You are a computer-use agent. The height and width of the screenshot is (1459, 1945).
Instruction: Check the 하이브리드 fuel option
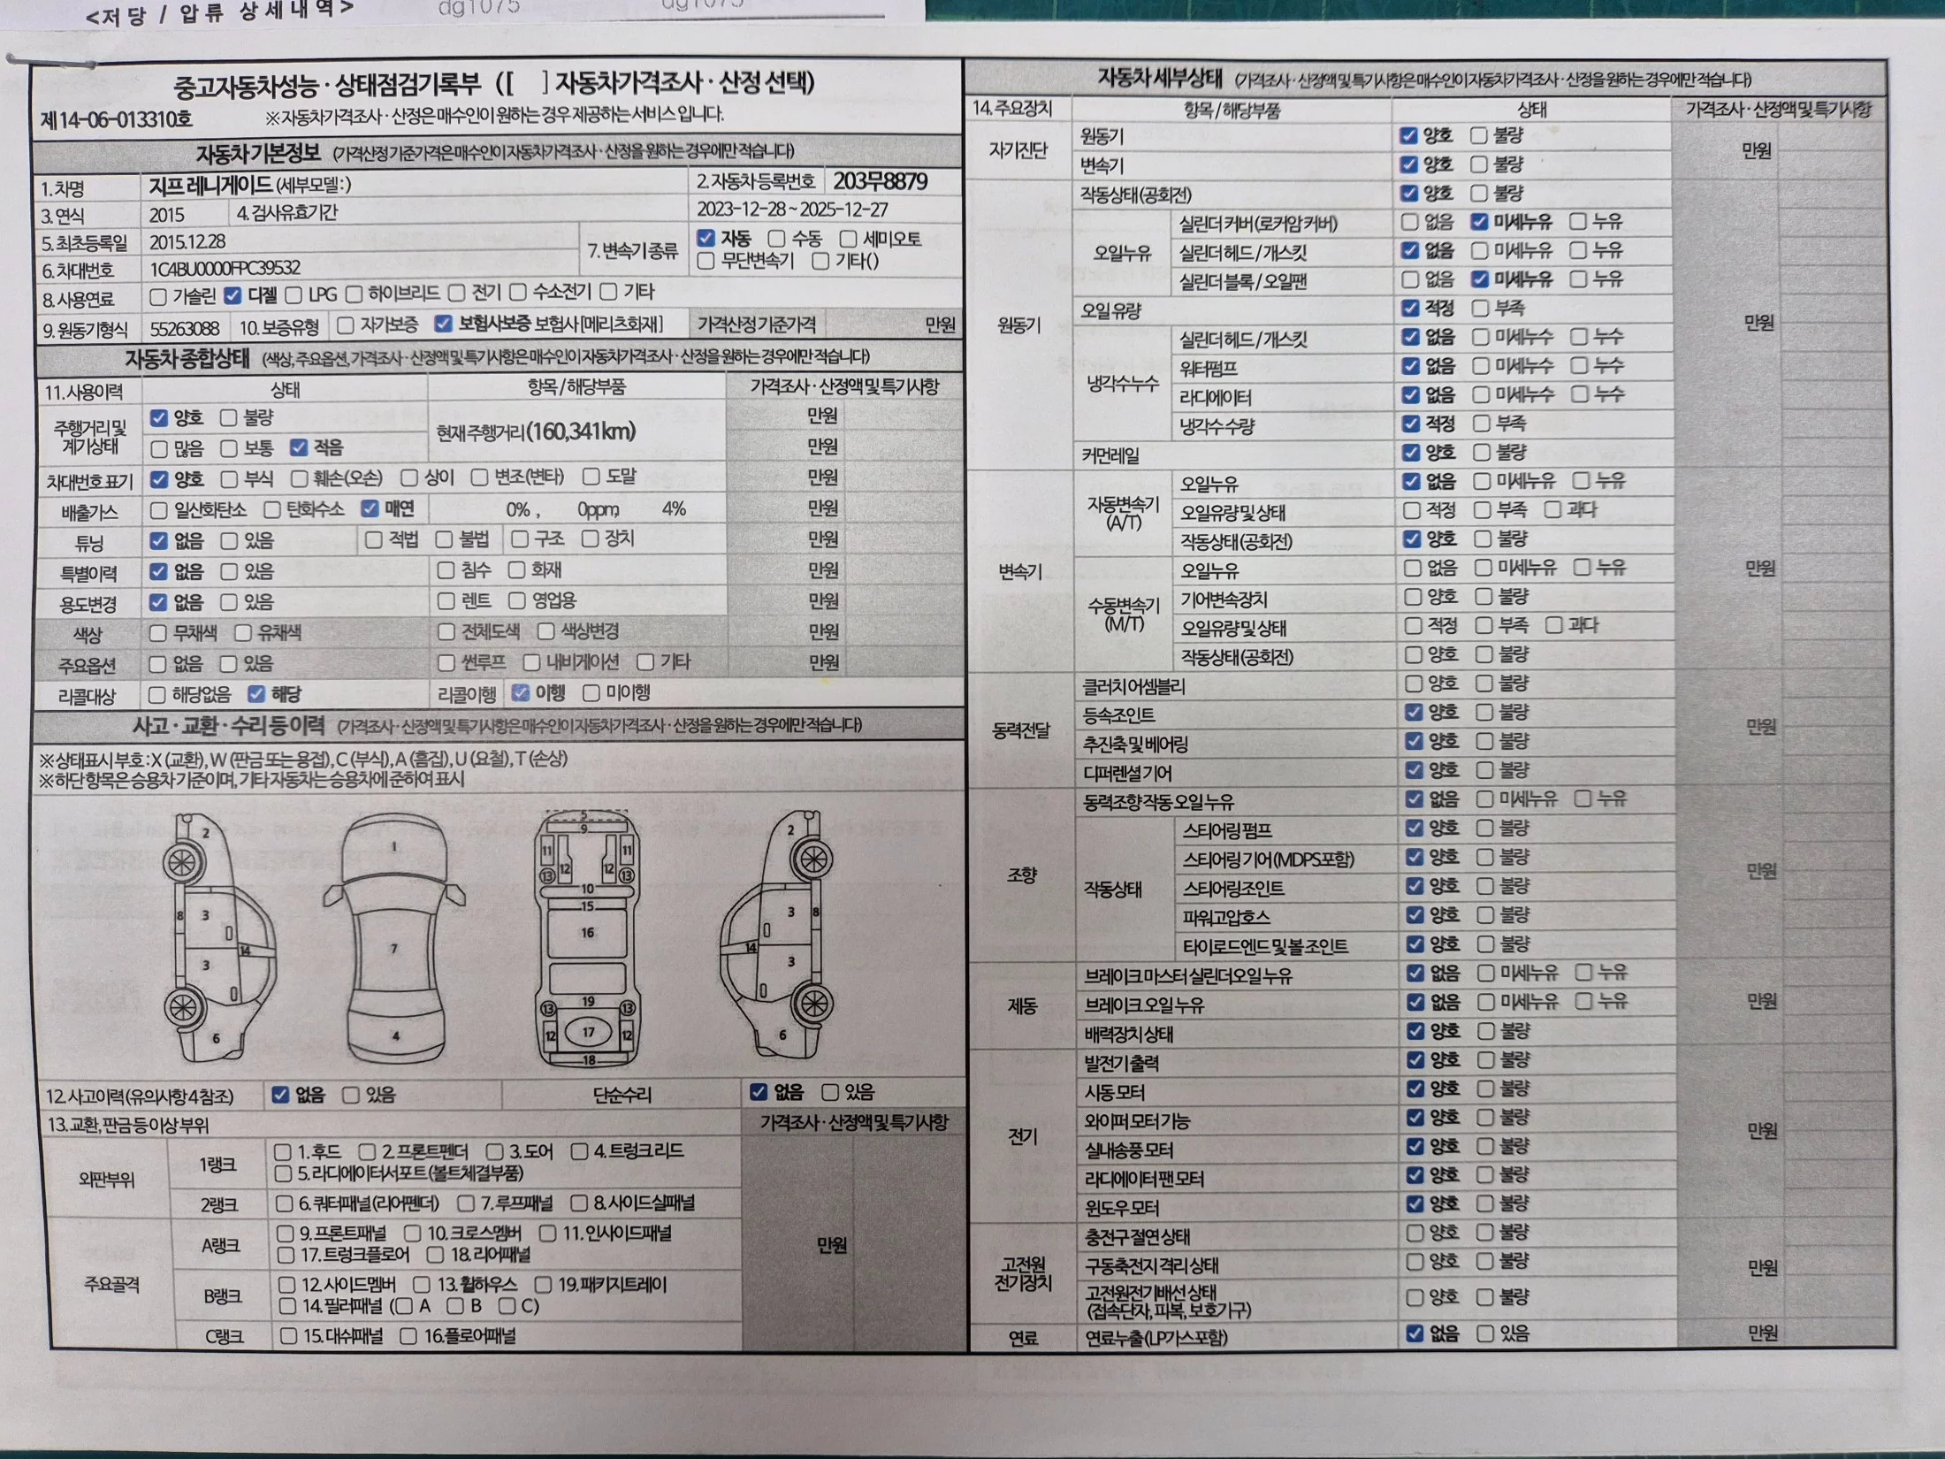click(x=355, y=294)
